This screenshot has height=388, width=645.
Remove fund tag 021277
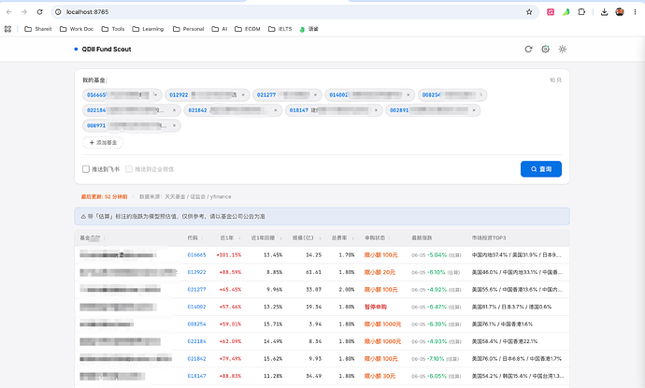pos(316,94)
